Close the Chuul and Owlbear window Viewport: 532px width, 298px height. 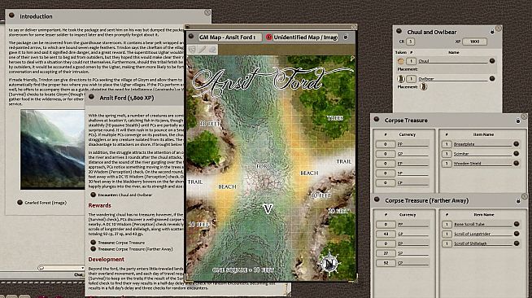point(498,28)
